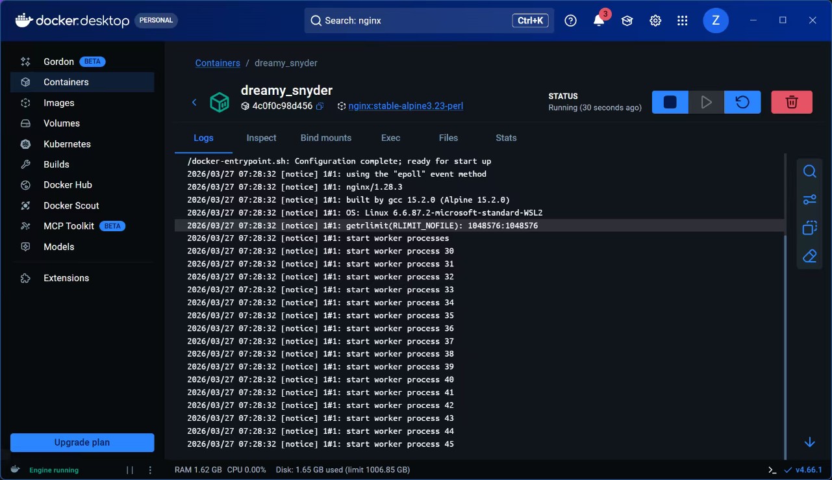Open engine more options (three dots)
This screenshot has width=832, height=480.
tap(151, 470)
